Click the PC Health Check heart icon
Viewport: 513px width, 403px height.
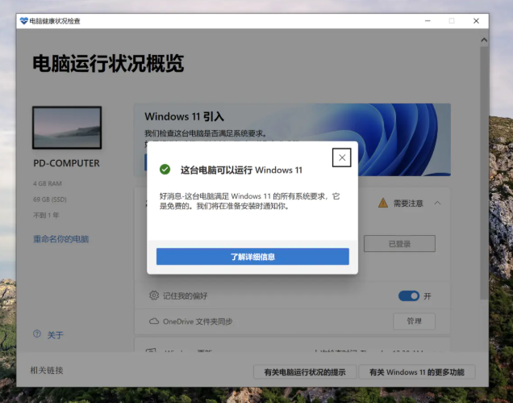pyautogui.click(x=24, y=21)
